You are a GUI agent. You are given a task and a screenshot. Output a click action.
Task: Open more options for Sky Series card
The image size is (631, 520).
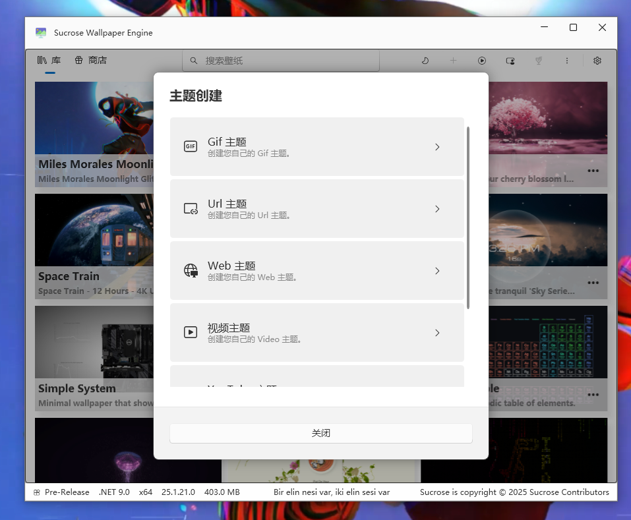tap(593, 283)
